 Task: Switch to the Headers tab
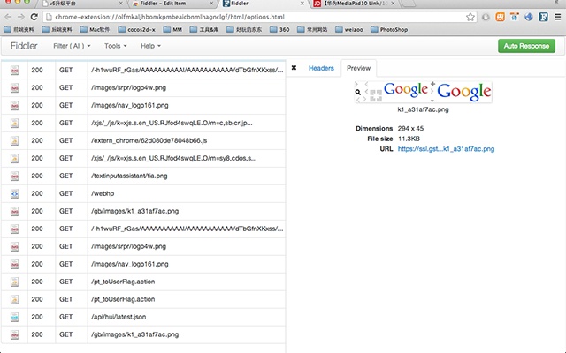pos(321,68)
